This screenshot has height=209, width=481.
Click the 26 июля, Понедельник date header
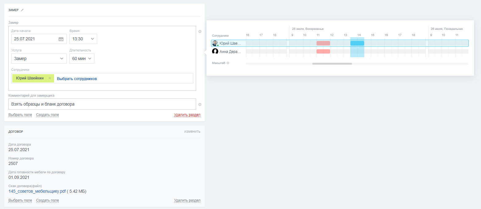447,29
